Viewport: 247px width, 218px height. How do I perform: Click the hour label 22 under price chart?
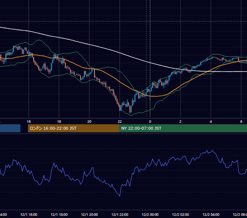pyautogui.click(x=120, y=122)
